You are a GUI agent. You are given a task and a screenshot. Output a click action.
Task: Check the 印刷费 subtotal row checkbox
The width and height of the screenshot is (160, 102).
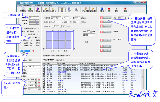pos(44,81)
